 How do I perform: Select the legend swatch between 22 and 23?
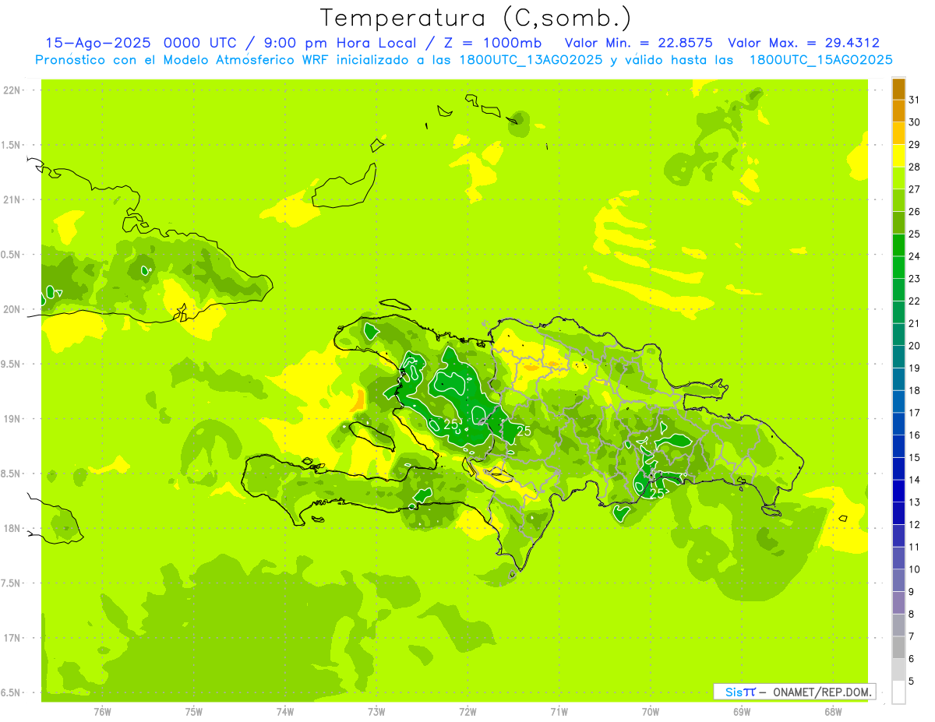click(898, 290)
